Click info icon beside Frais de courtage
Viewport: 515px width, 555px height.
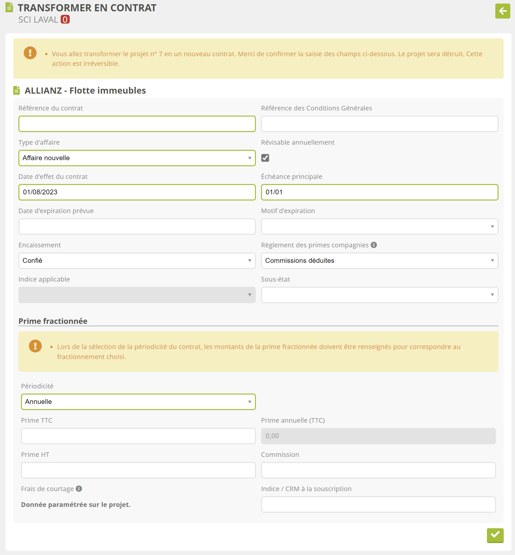tap(79, 489)
